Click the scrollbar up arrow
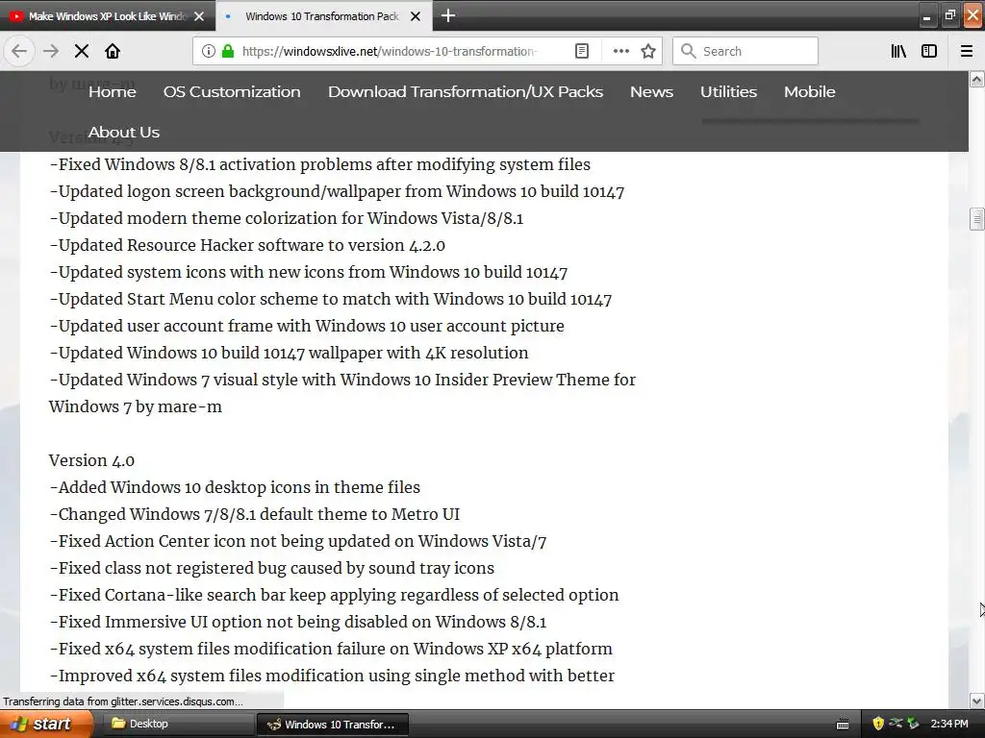Viewport: 985px width, 738px height. (977, 79)
